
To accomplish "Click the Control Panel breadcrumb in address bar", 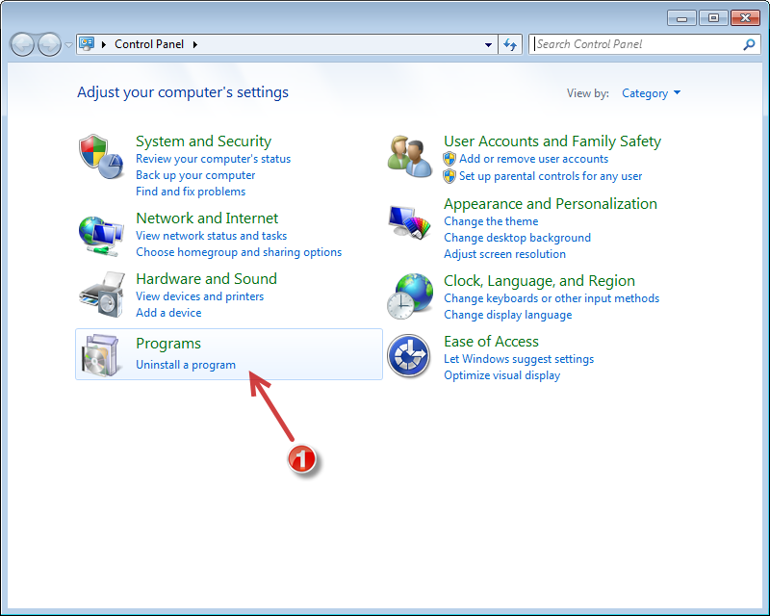I will [x=150, y=44].
